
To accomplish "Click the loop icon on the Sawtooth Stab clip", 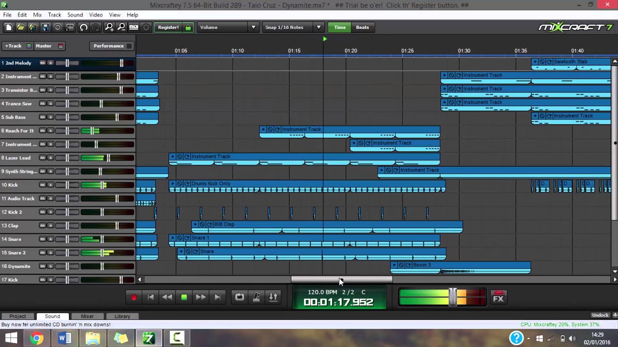I will (x=549, y=62).
